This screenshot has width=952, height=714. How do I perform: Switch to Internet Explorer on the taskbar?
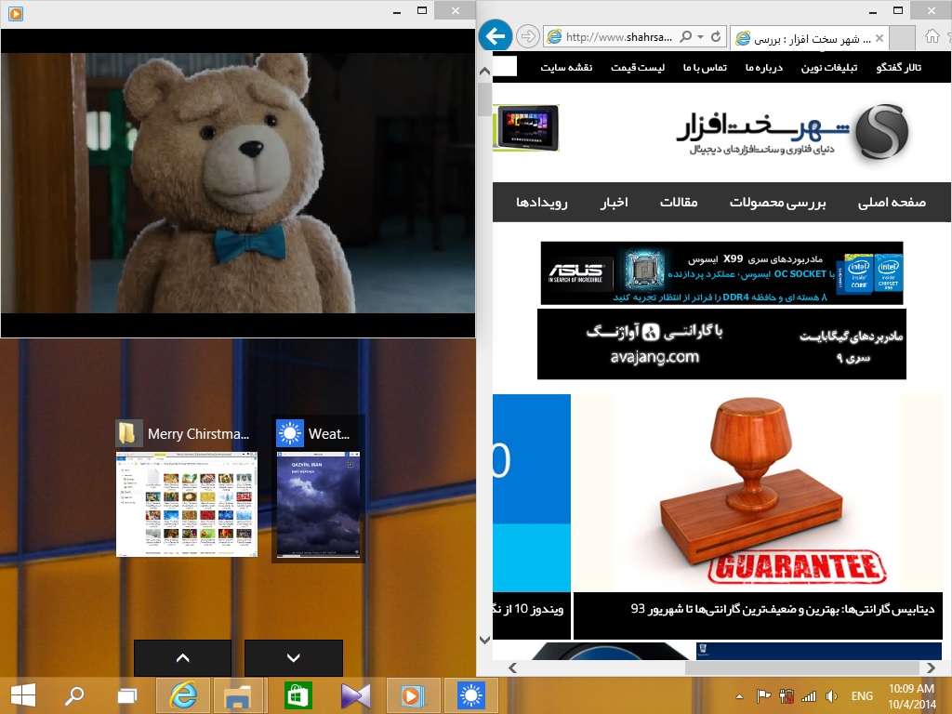coord(183,695)
